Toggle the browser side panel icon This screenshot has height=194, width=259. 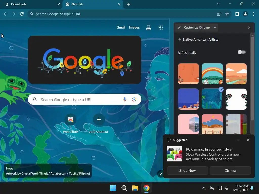pyautogui.click(x=237, y=14)
